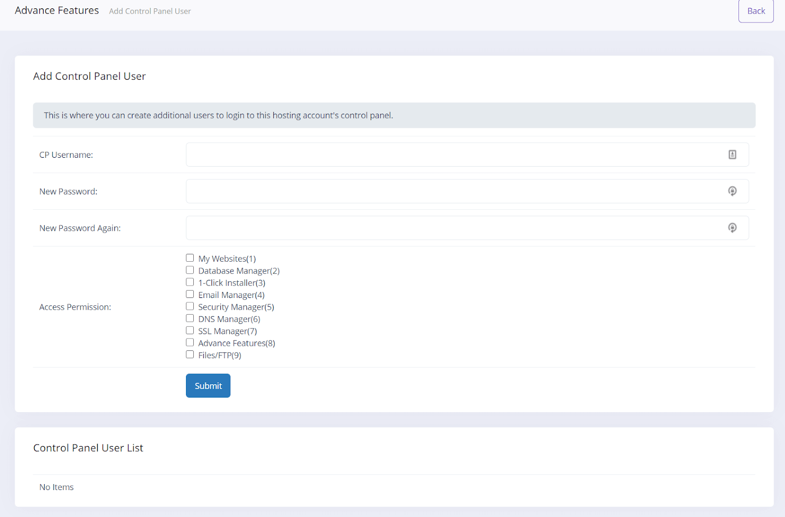Enable My Websites(1) access permission
This screenshot has height=517, width=785.
(190, 258)
